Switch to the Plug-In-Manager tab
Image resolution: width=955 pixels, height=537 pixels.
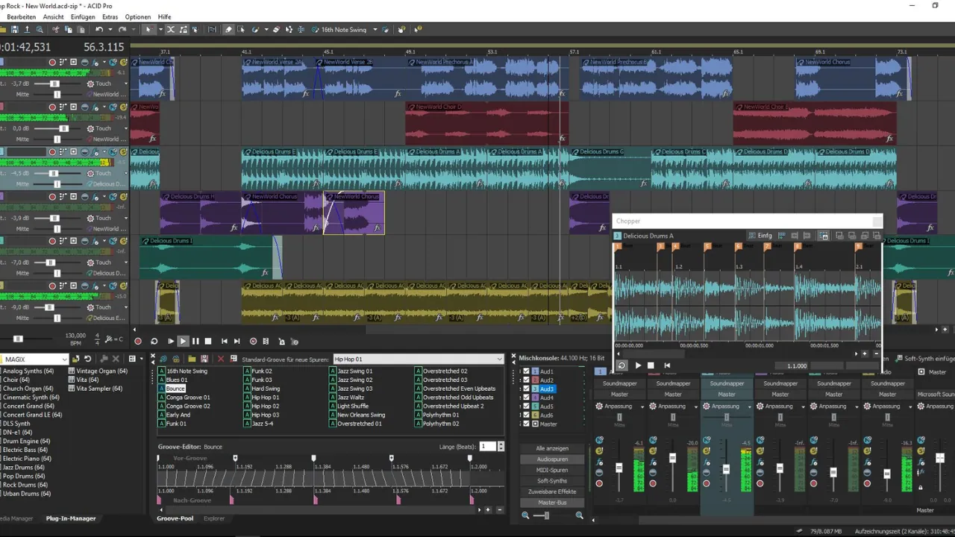pyautogui.click(x=71, y=518)
